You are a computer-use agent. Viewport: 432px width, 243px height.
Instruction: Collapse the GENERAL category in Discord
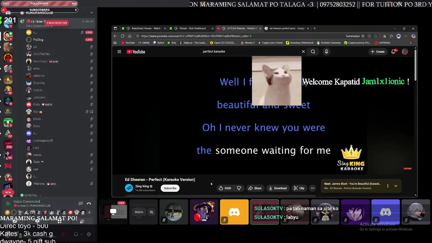click(31, 195)
